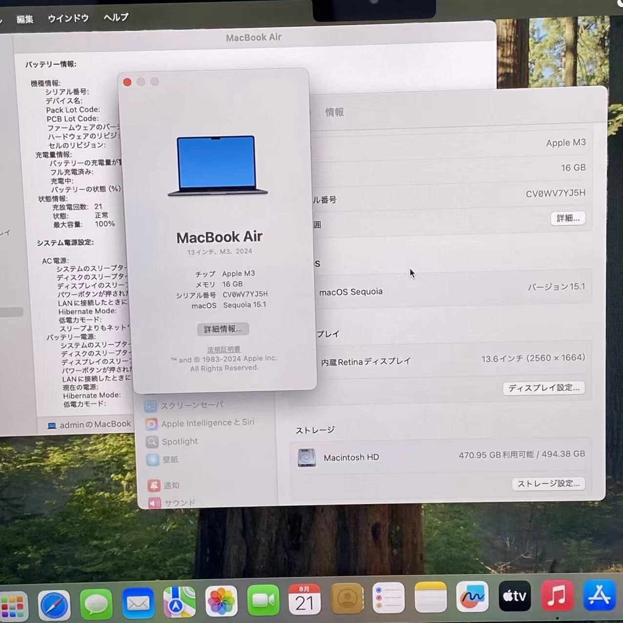Click 詳細... button next to serial number

click(568, 218)
